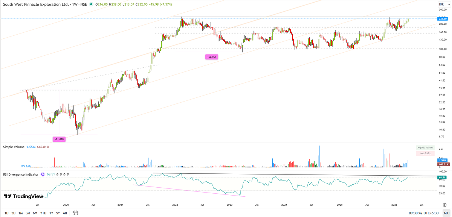Viewport: 452px width, 217px height.
Task: Click the 2020 label on time axis
Action: tap(66, 204)
